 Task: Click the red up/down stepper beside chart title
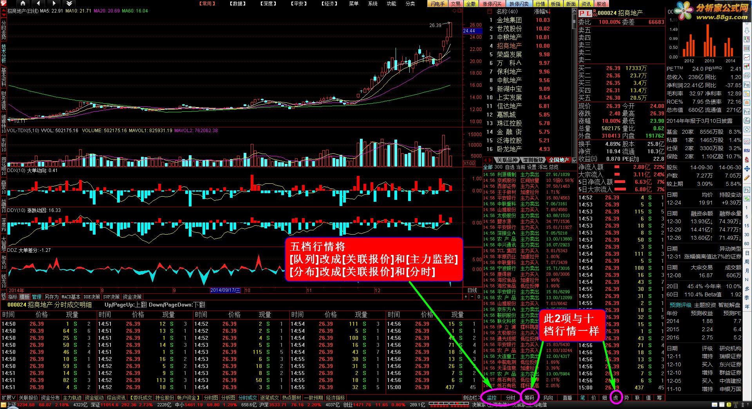pos(4,13)
